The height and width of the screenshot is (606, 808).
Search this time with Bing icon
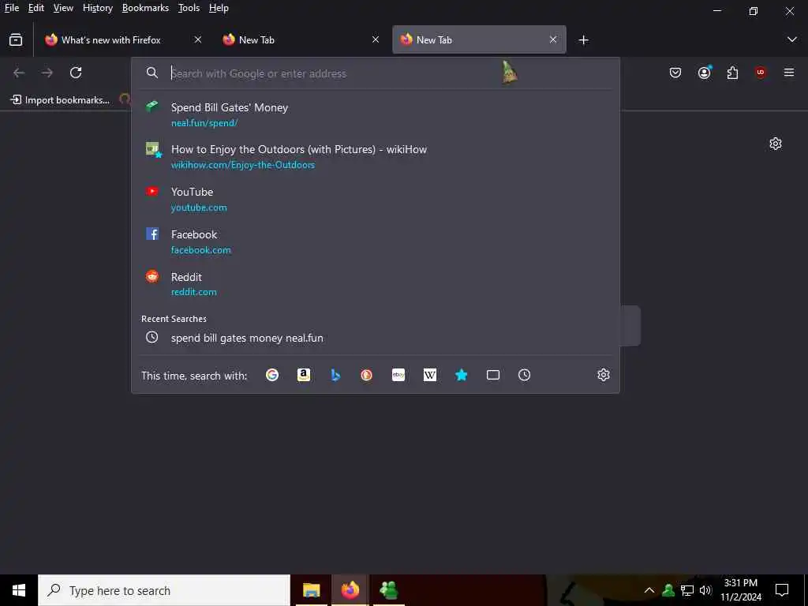coord(335,375)
